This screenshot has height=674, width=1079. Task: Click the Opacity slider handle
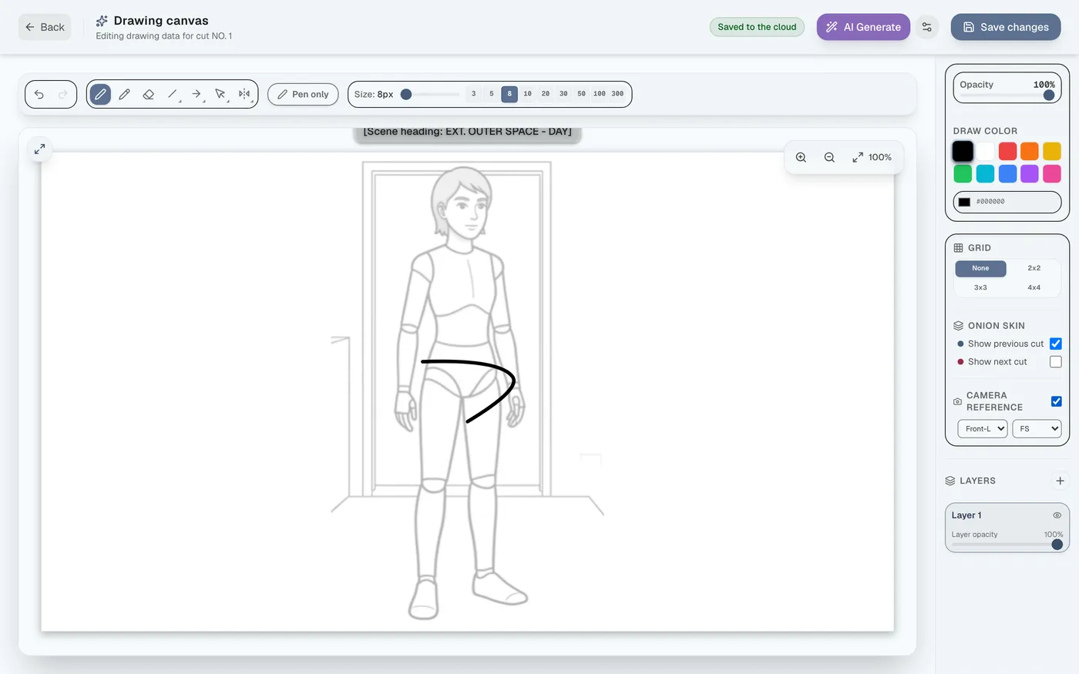[1049, 96]
